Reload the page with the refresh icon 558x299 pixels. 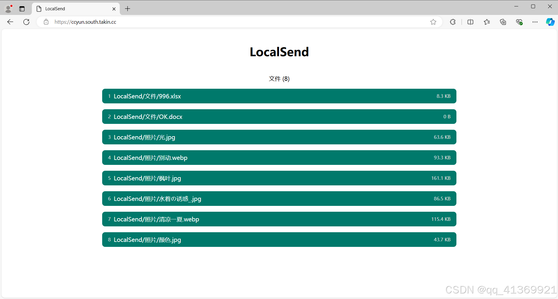[26, 22]
